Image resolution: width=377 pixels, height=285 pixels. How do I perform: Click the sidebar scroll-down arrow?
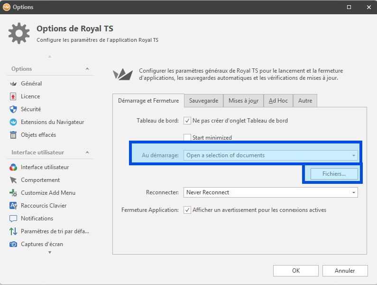tap(50, 253)
